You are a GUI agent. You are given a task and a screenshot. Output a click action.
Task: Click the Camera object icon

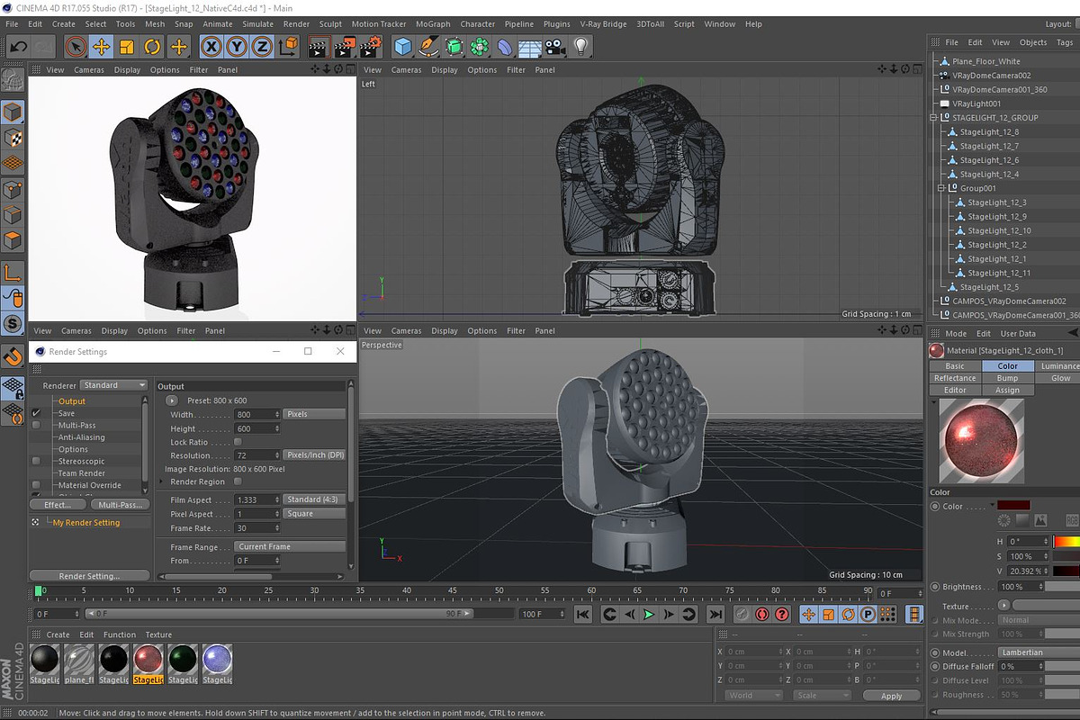point(555,46)
